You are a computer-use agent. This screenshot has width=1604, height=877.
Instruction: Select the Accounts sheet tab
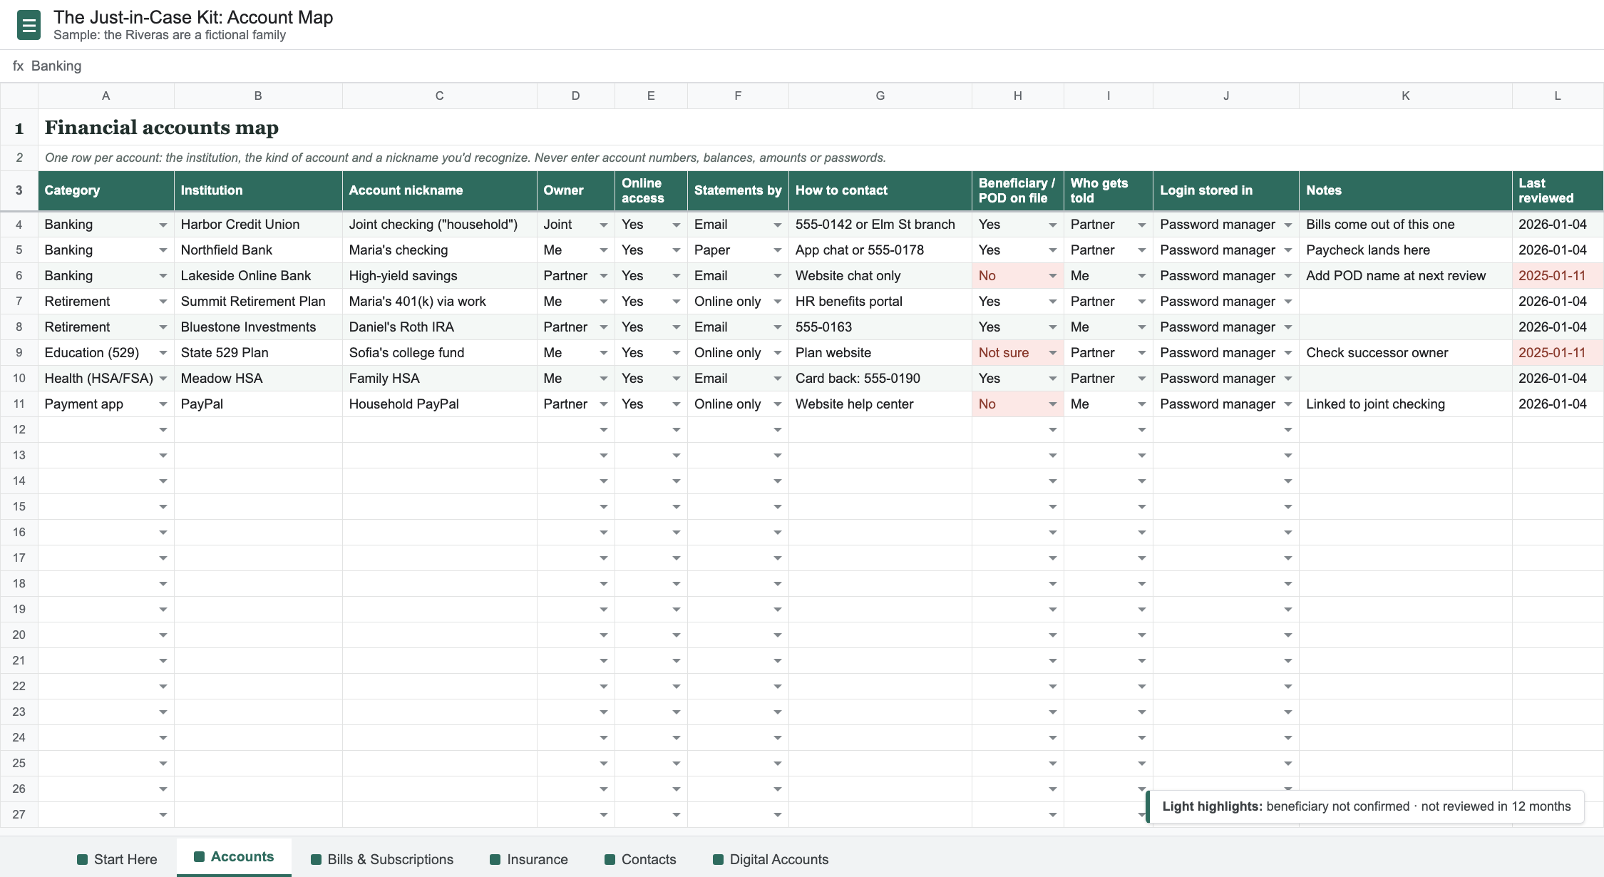[234, 857]
